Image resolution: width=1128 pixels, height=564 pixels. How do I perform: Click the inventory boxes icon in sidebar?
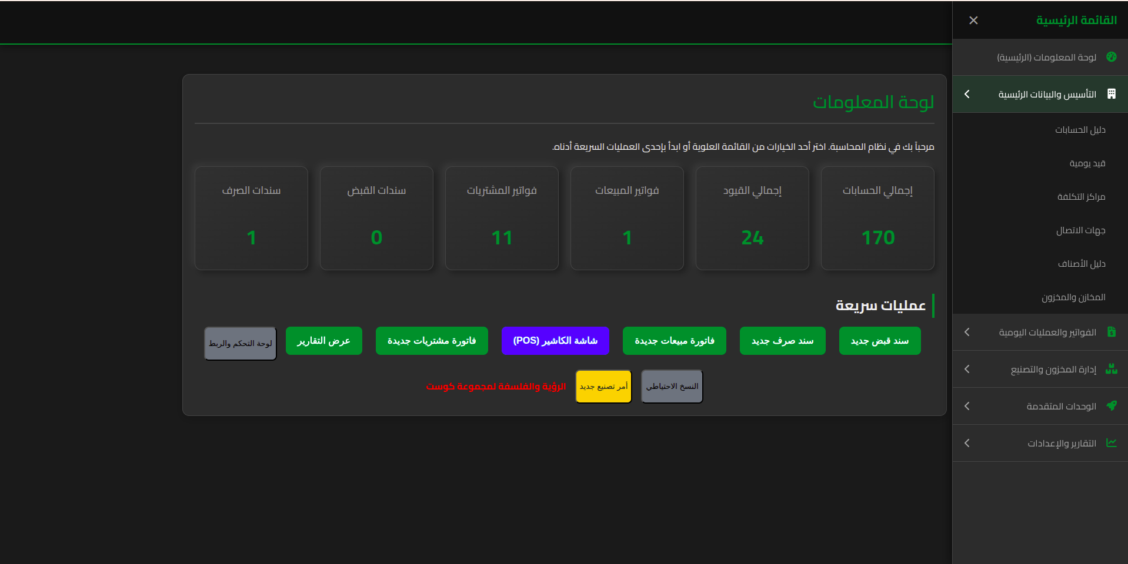1111,369
